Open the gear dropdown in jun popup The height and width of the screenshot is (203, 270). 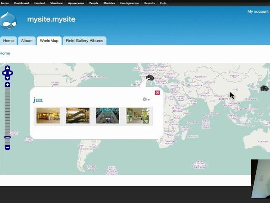point(146,99)
